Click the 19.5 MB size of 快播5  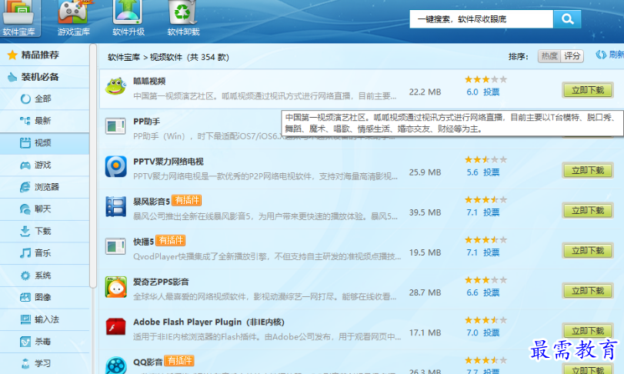(425, 252)
